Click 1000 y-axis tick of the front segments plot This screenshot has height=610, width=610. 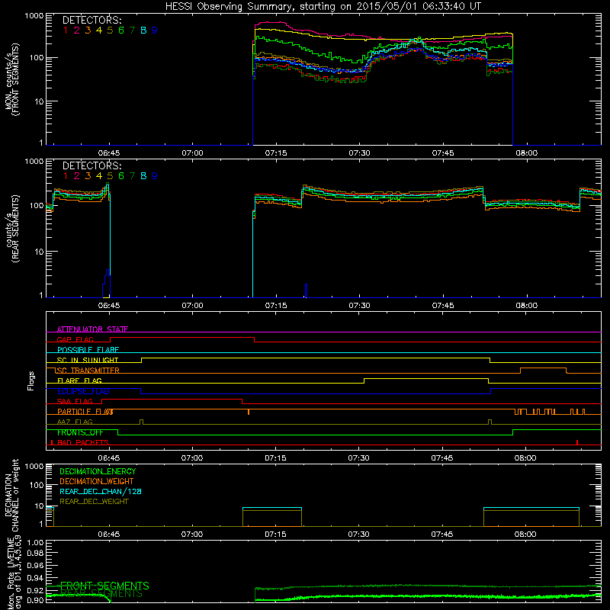click(34, 16)
